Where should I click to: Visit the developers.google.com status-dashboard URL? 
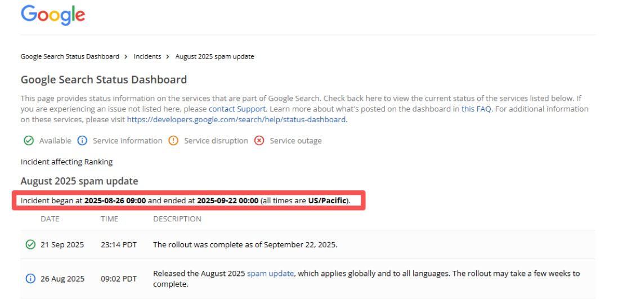click(x=236, y=119)
